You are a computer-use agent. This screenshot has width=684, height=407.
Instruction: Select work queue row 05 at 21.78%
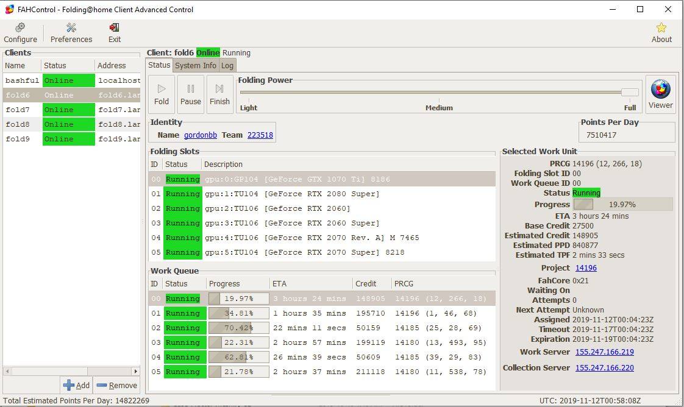tap(322, 372)
